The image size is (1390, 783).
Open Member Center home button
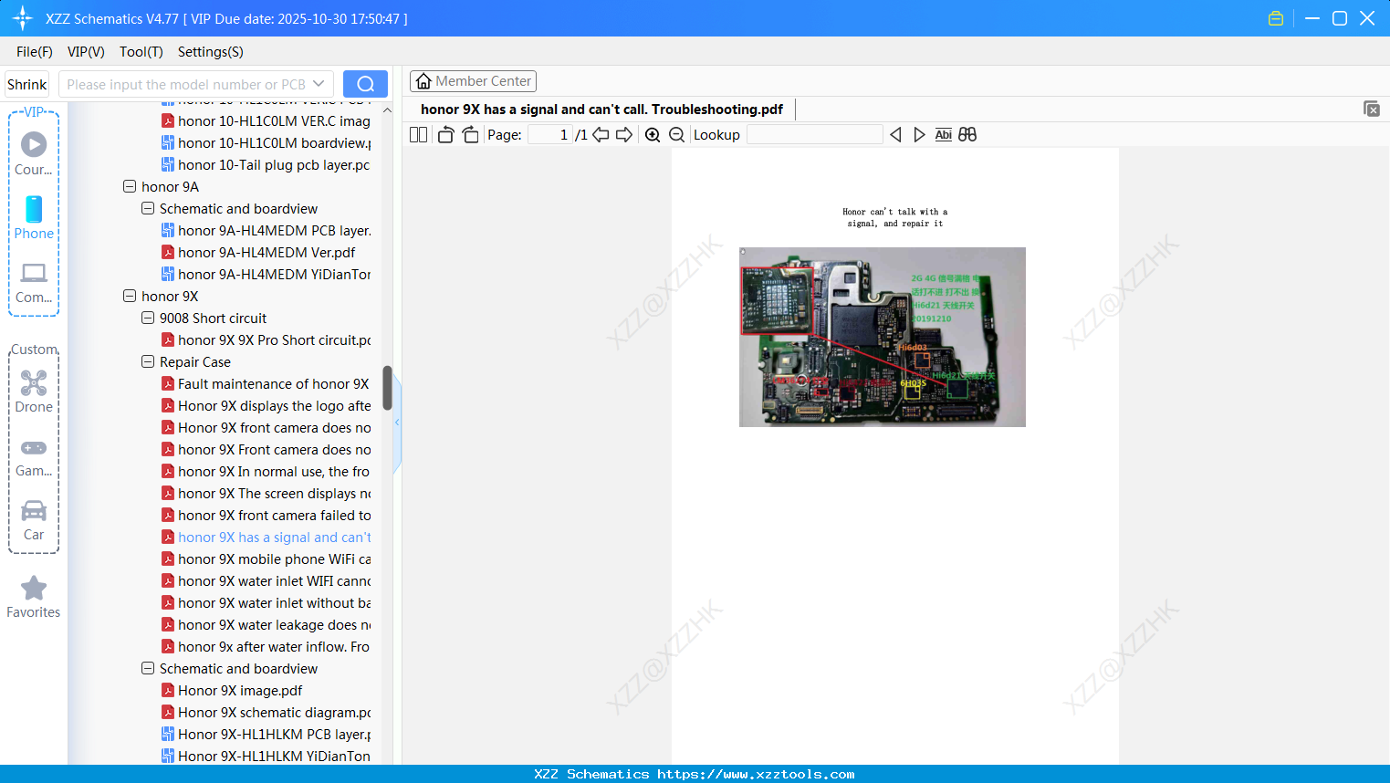(473, 81)
